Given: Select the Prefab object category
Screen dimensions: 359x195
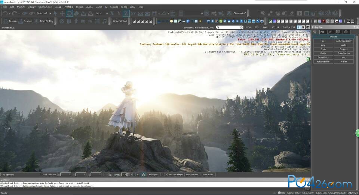Looking at the screenshot, I should (x=344, y=62).
